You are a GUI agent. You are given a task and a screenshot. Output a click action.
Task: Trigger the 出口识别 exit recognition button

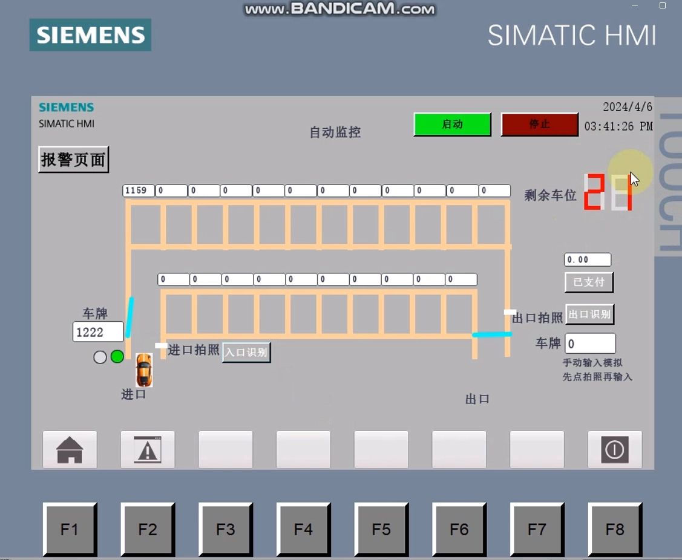pyautogui.click(x=589, y=314)
